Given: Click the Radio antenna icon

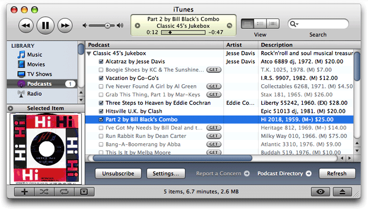Looking at the screenshot, I should tap(21, 94).
